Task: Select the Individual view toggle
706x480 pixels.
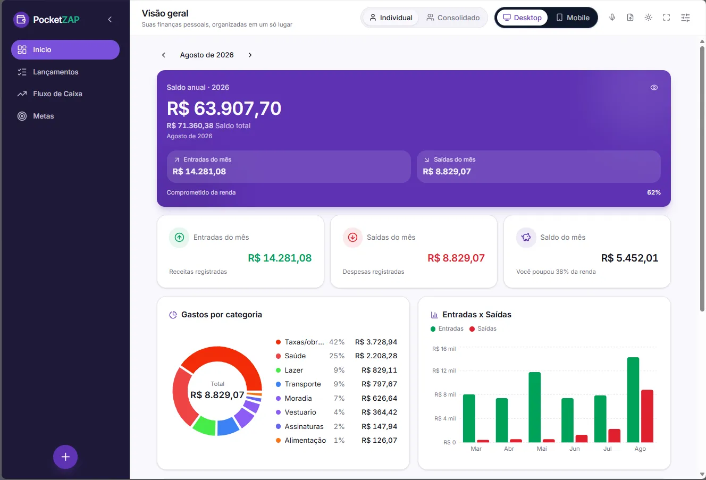Action: tap(391, 18)
